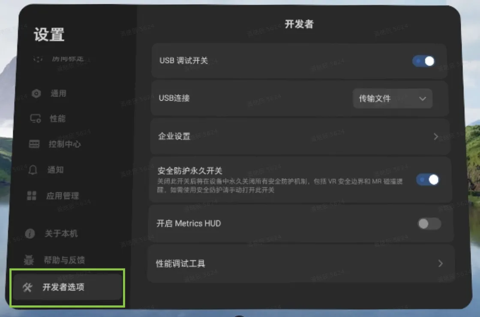Click the 性能 monitor icon in sidebar
The image size is (480, 317).
[x=36, y=119]
